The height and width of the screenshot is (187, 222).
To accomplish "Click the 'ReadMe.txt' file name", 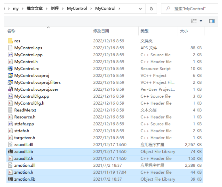I will click(25, 110).
